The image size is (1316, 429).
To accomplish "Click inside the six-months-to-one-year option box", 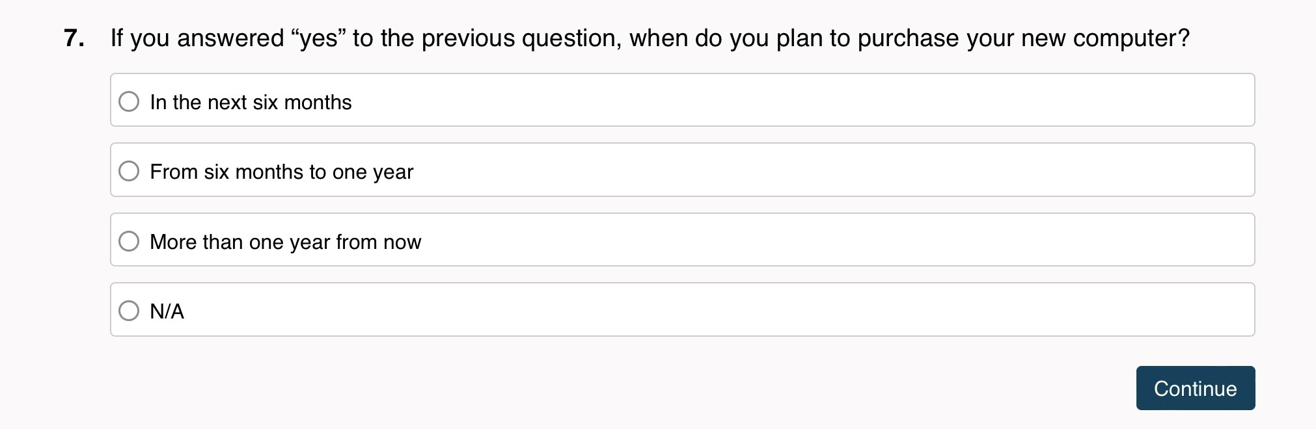I will pyautogui.click(x=781, y=170).
